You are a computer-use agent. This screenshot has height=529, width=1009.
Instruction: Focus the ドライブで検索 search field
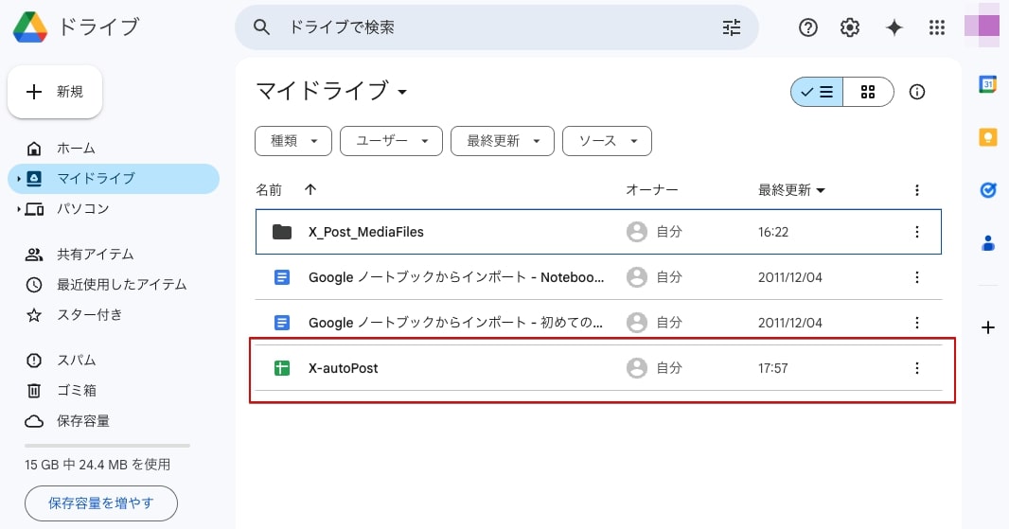click(x=495, y=27)
